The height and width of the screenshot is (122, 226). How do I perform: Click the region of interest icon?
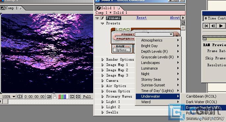tap(72, 97)
